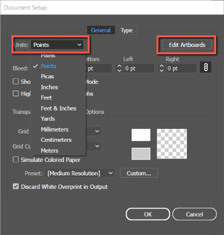This screenshot has height=235, width=224.
Task: Switch to the Type tab
Action: click(x=126, y=30)
